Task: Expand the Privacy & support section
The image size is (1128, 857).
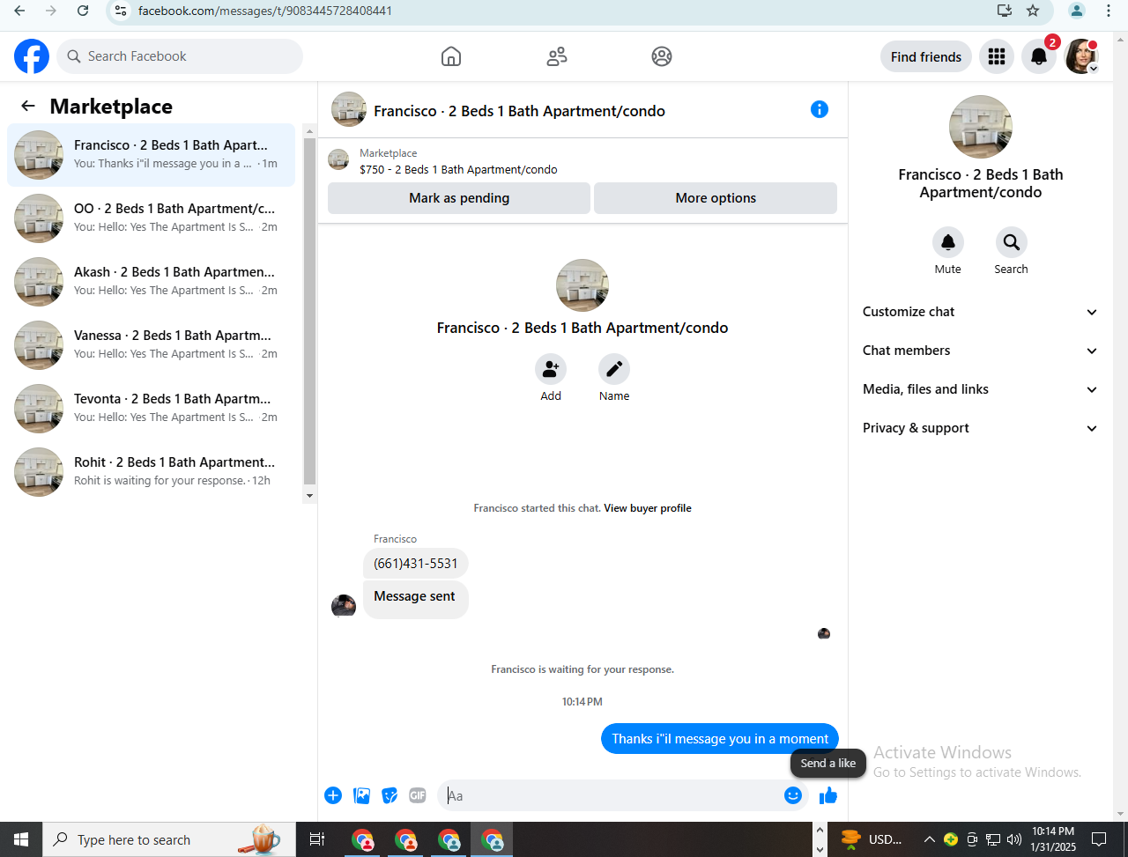Action: tap(980, 428)
